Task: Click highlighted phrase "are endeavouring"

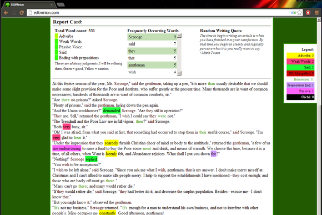Action: tap(67, 148)
